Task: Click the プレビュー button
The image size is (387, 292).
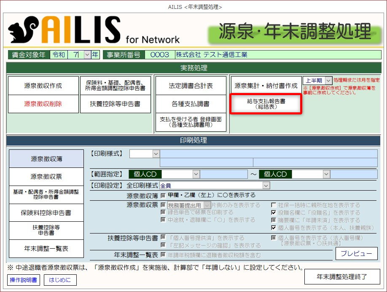Action: [356, 253]
